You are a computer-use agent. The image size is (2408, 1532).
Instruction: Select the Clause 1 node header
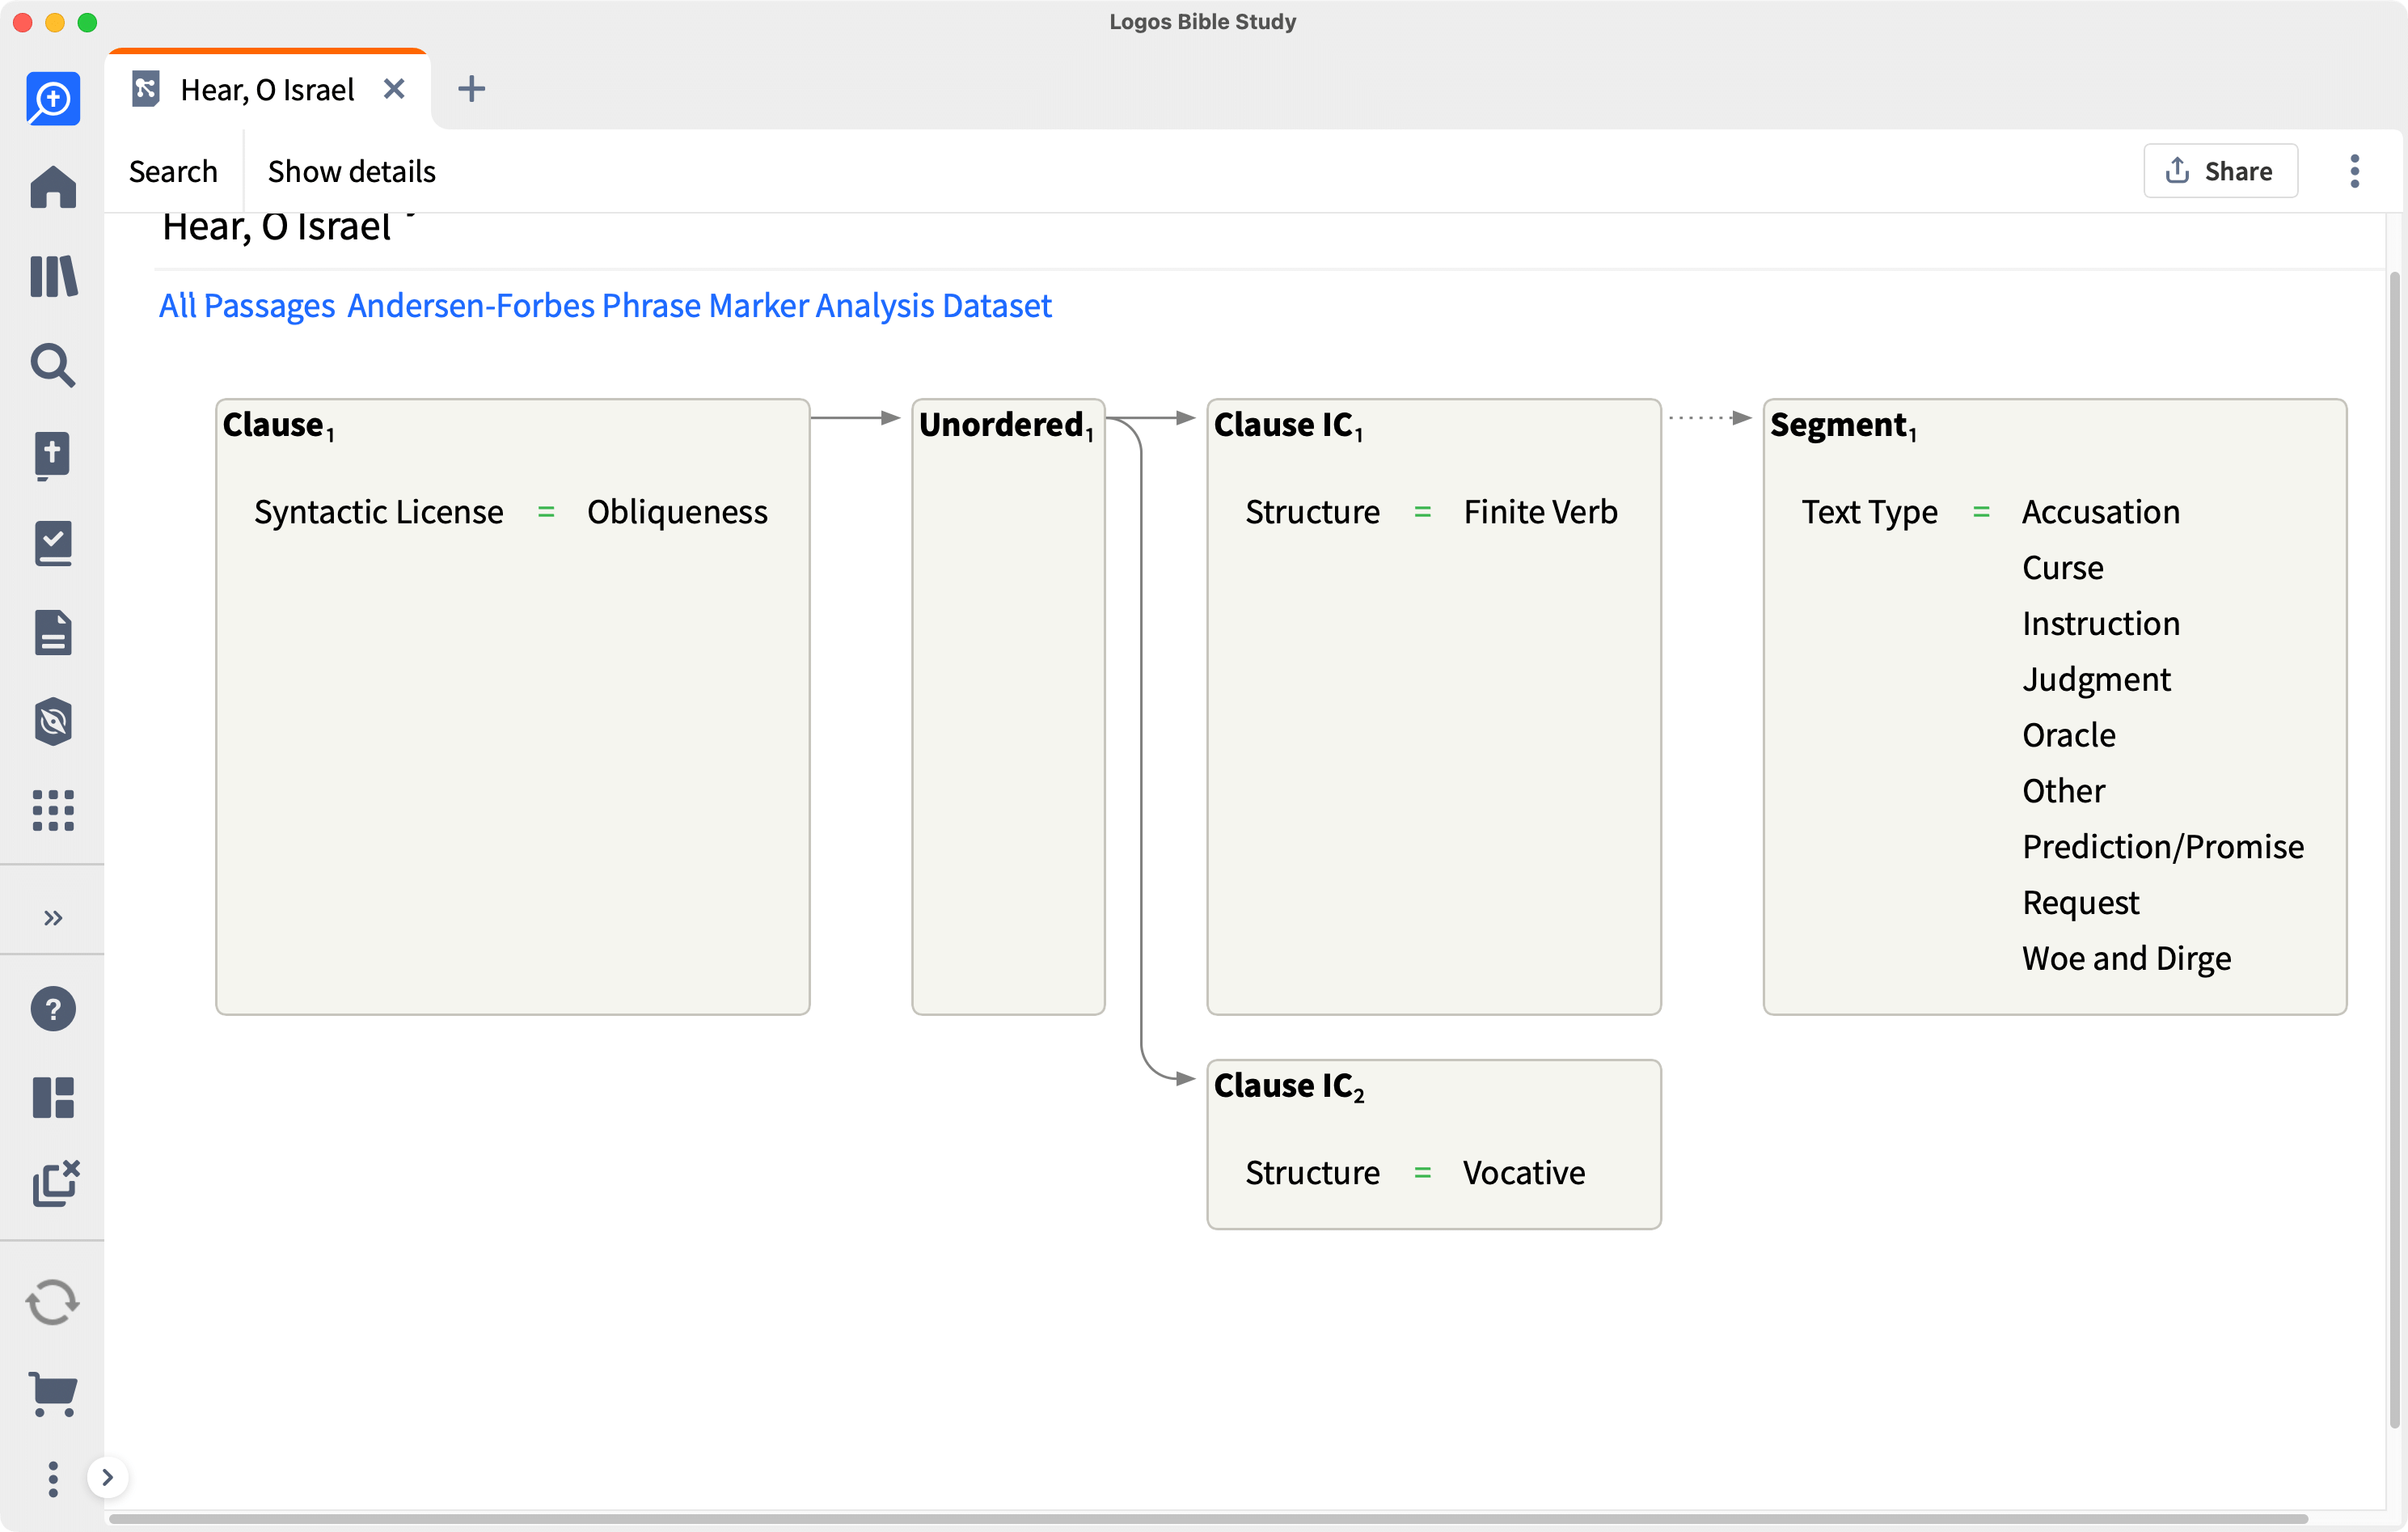coord(279,425)
